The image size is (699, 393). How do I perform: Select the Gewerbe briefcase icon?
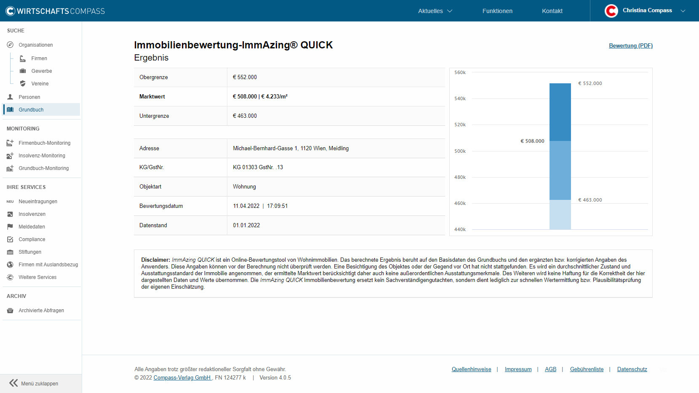[23, 71]
